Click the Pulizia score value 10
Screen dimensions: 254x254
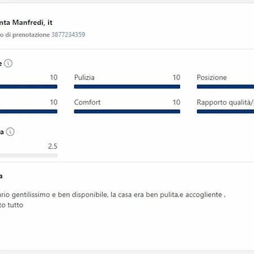(177, 77)
